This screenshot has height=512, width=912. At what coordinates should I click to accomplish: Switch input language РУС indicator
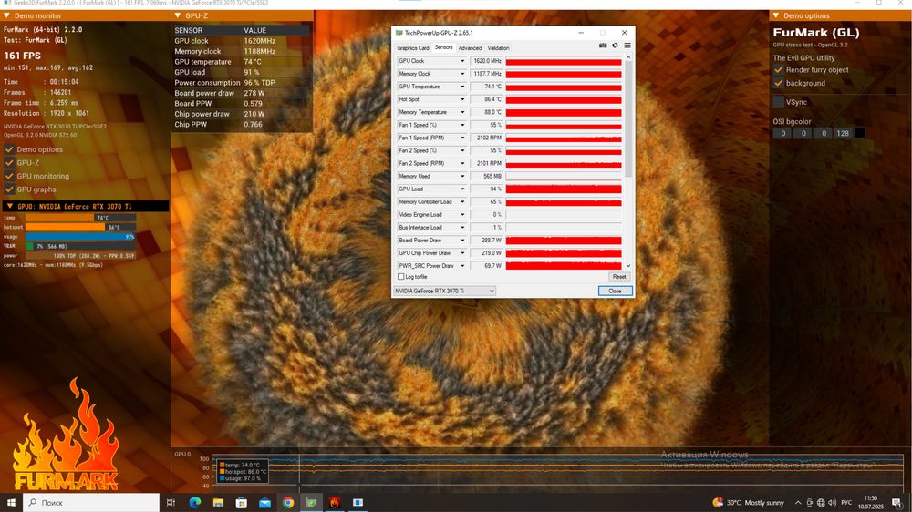(x=846, y=502)
